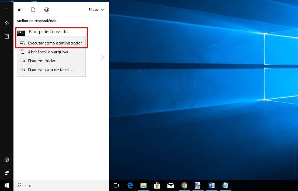
Task: Open the Notebook icon in sidebar
Action: pos(6,36)
